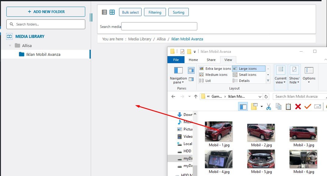Click the Bulk select button
Screen dimensions: 327x176
click(x=130, y=12)
